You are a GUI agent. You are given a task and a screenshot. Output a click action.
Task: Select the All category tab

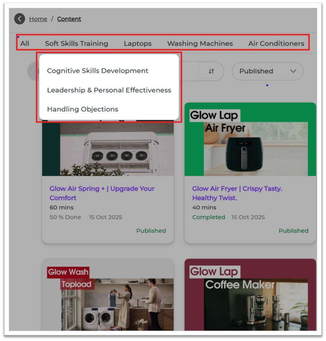[25, 43]
